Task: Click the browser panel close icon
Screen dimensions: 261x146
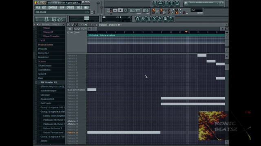Action: click(x=64, y=24)
